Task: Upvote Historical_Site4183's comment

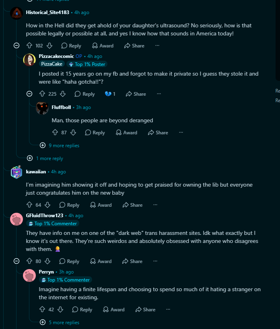Action: tap(29, 45)
